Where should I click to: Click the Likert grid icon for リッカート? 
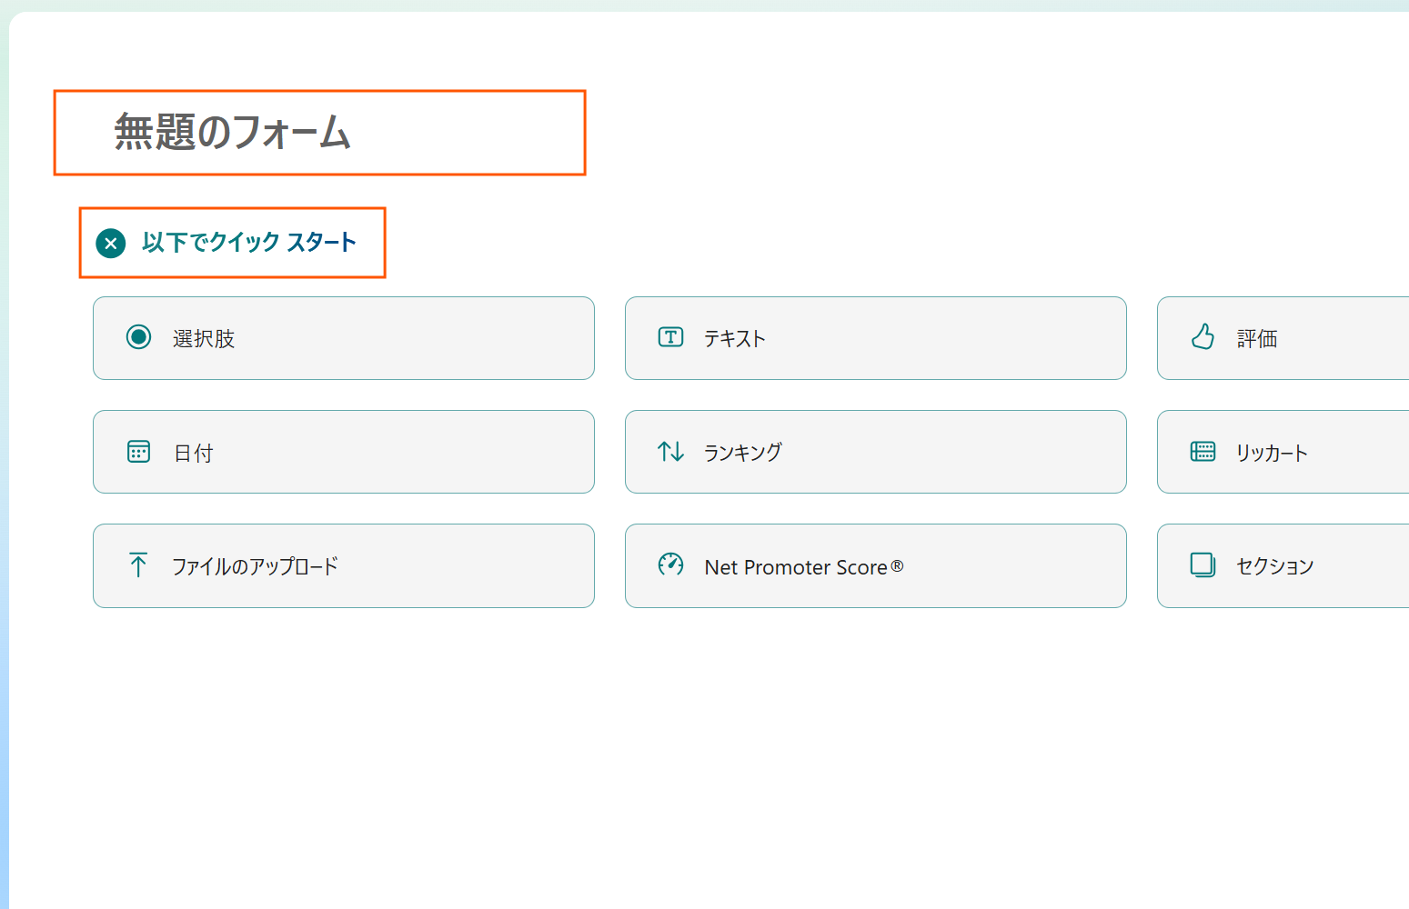(x=1203, y=452)
